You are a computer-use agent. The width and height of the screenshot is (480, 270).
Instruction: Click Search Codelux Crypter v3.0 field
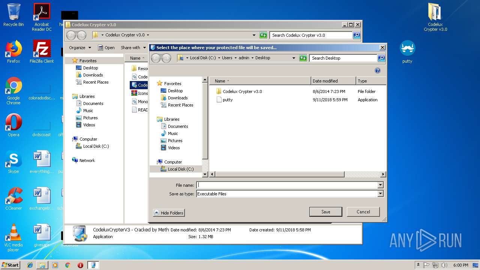[x=311, y=35]
